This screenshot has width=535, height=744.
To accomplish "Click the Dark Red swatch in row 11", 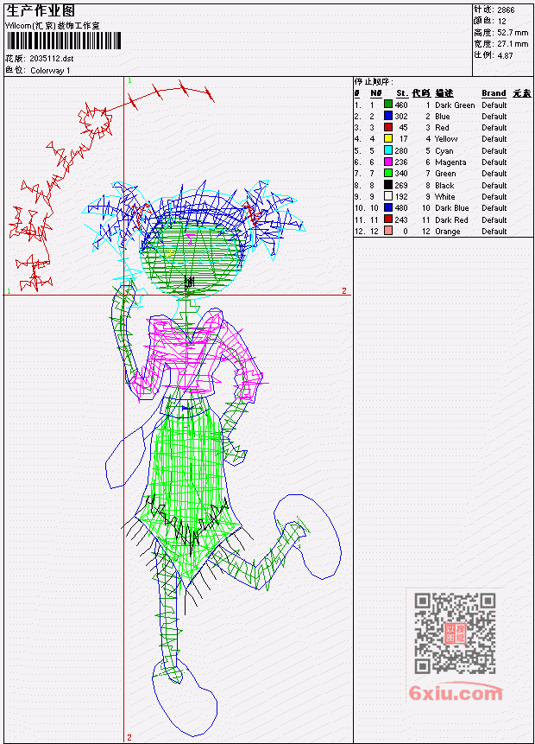I will point(388,219).
